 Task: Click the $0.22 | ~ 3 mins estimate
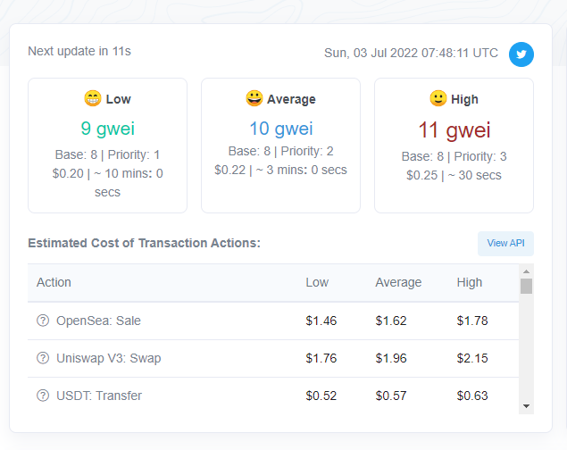pyautogui.click(x=280, y=170)
